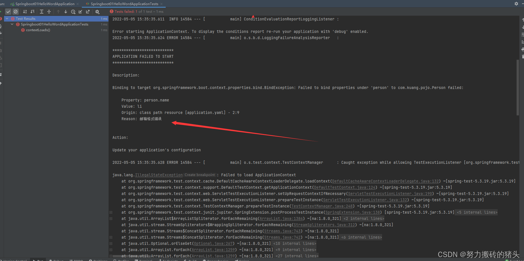Open Optional.java:267 link
This screenshot has width=524, height=261.
tap(213, 244)
